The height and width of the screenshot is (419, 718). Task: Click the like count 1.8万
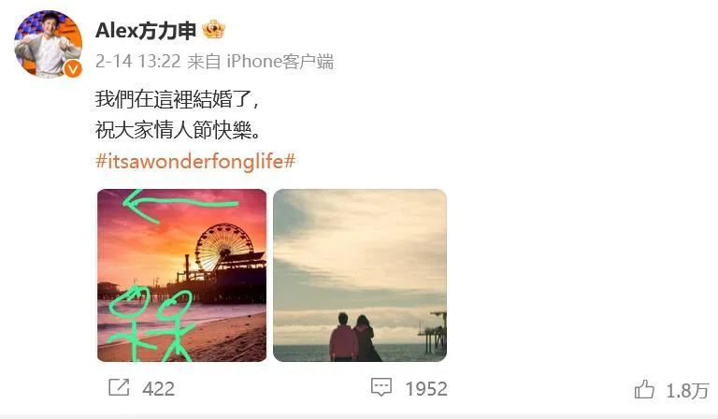[x=687, y=391]
